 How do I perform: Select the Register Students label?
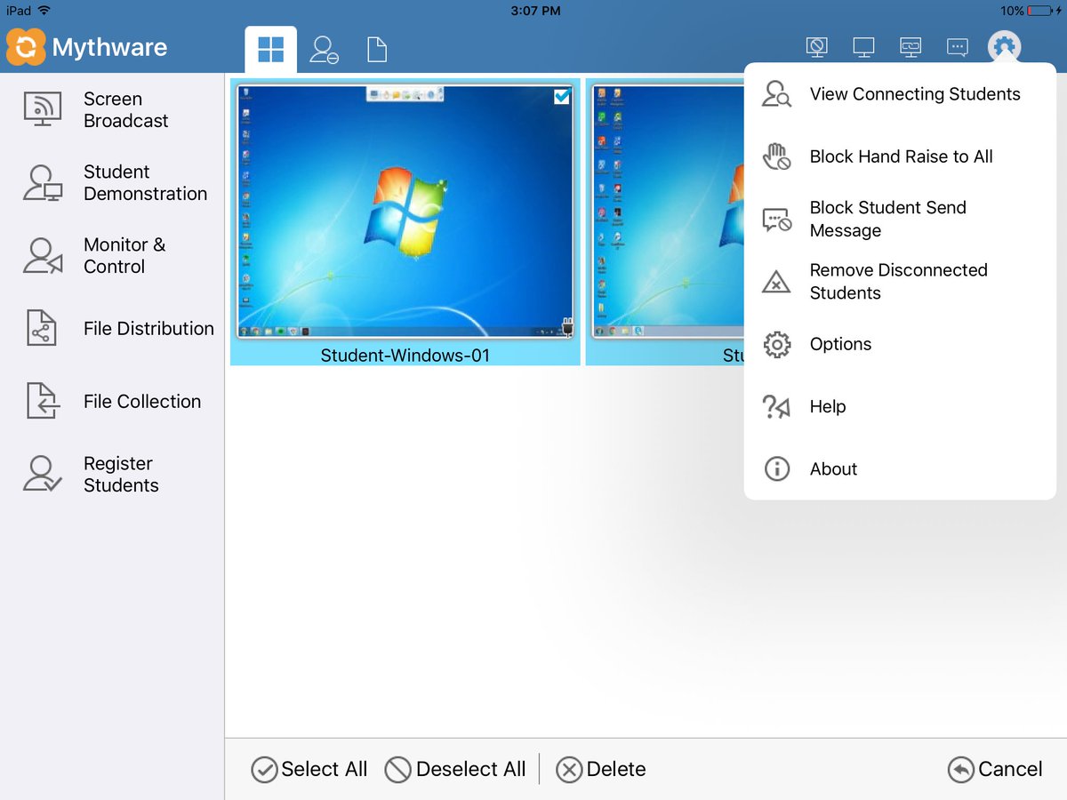(121, 474)
